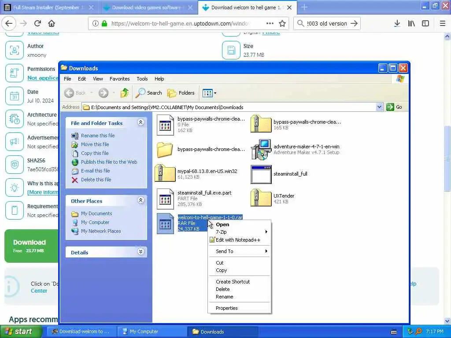Select UXTender zip archive icon
Image resolution: width=451 pixels, height=338 pixels.
261,198
